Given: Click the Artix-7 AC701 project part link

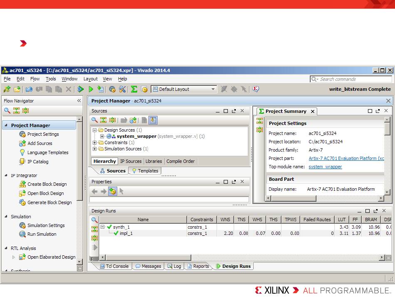Looking at the screenshot, I should 346,158.
